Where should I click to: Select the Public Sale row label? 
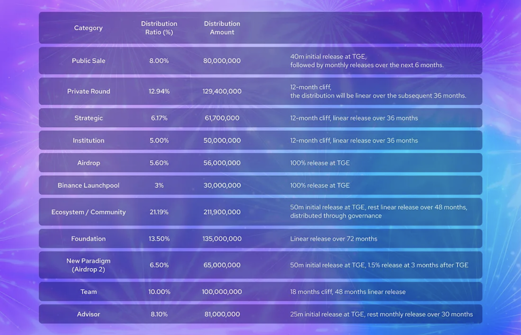click(x=88, y=61)
